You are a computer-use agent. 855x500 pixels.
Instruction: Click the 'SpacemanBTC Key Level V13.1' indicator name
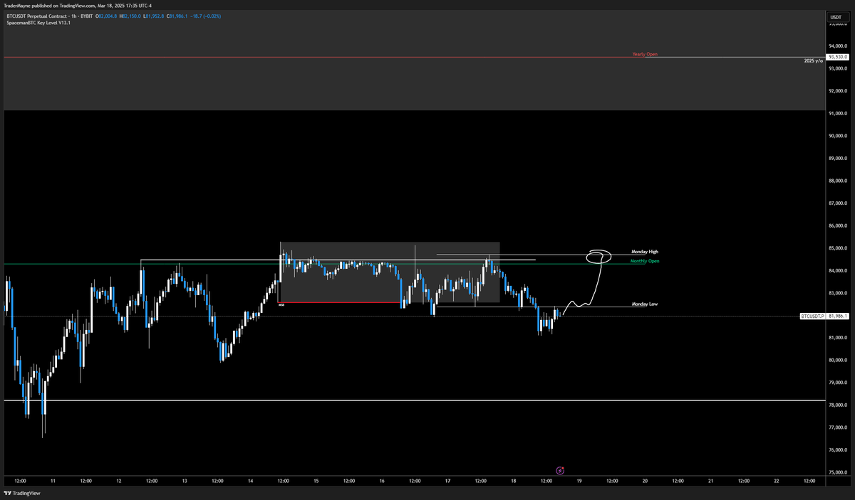coord(38,22)
